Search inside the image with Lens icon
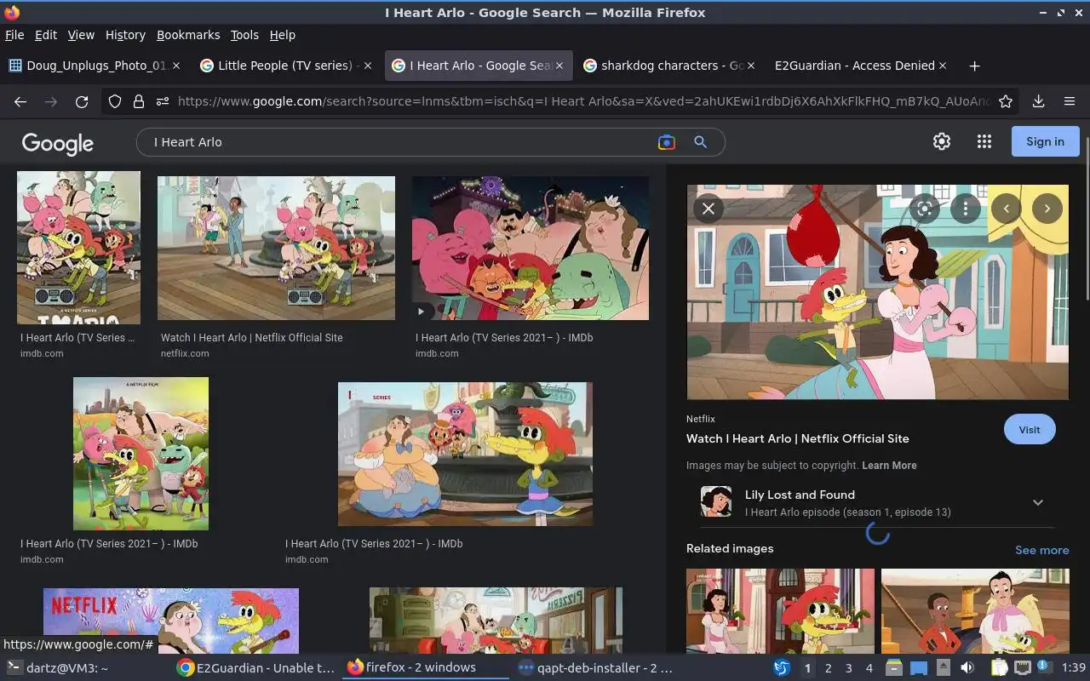1090x681 pixels. pos(925,209)
